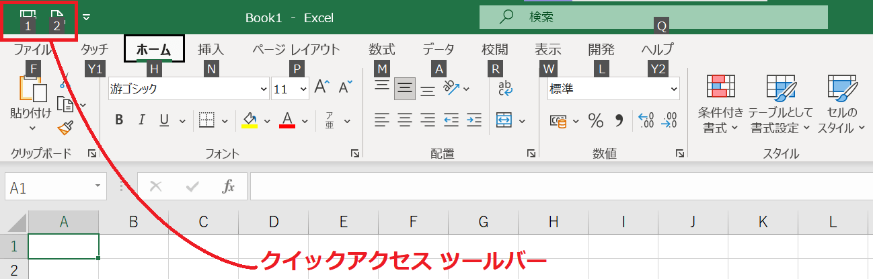Toggle center horizontal alignment
This screenshot has height=279, width=873.
[x=404, y=120]
